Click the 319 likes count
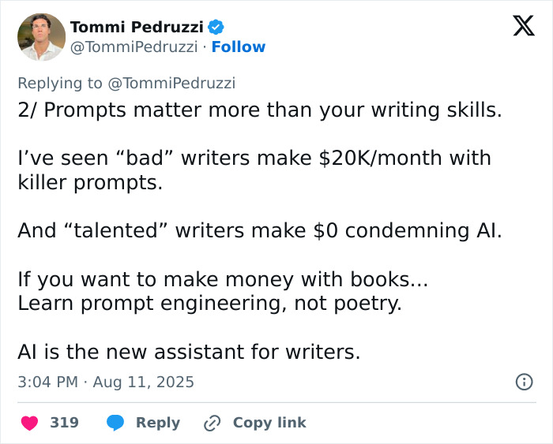The height and width of the screenshot is (444, 553). pyautogui.click(x=64, y=423)
